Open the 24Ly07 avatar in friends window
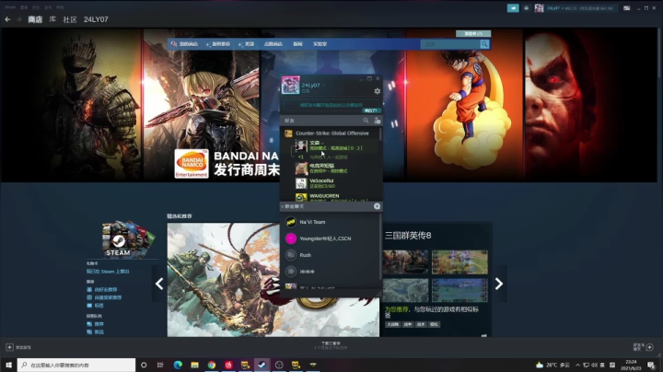 click(x=290, y=85)
